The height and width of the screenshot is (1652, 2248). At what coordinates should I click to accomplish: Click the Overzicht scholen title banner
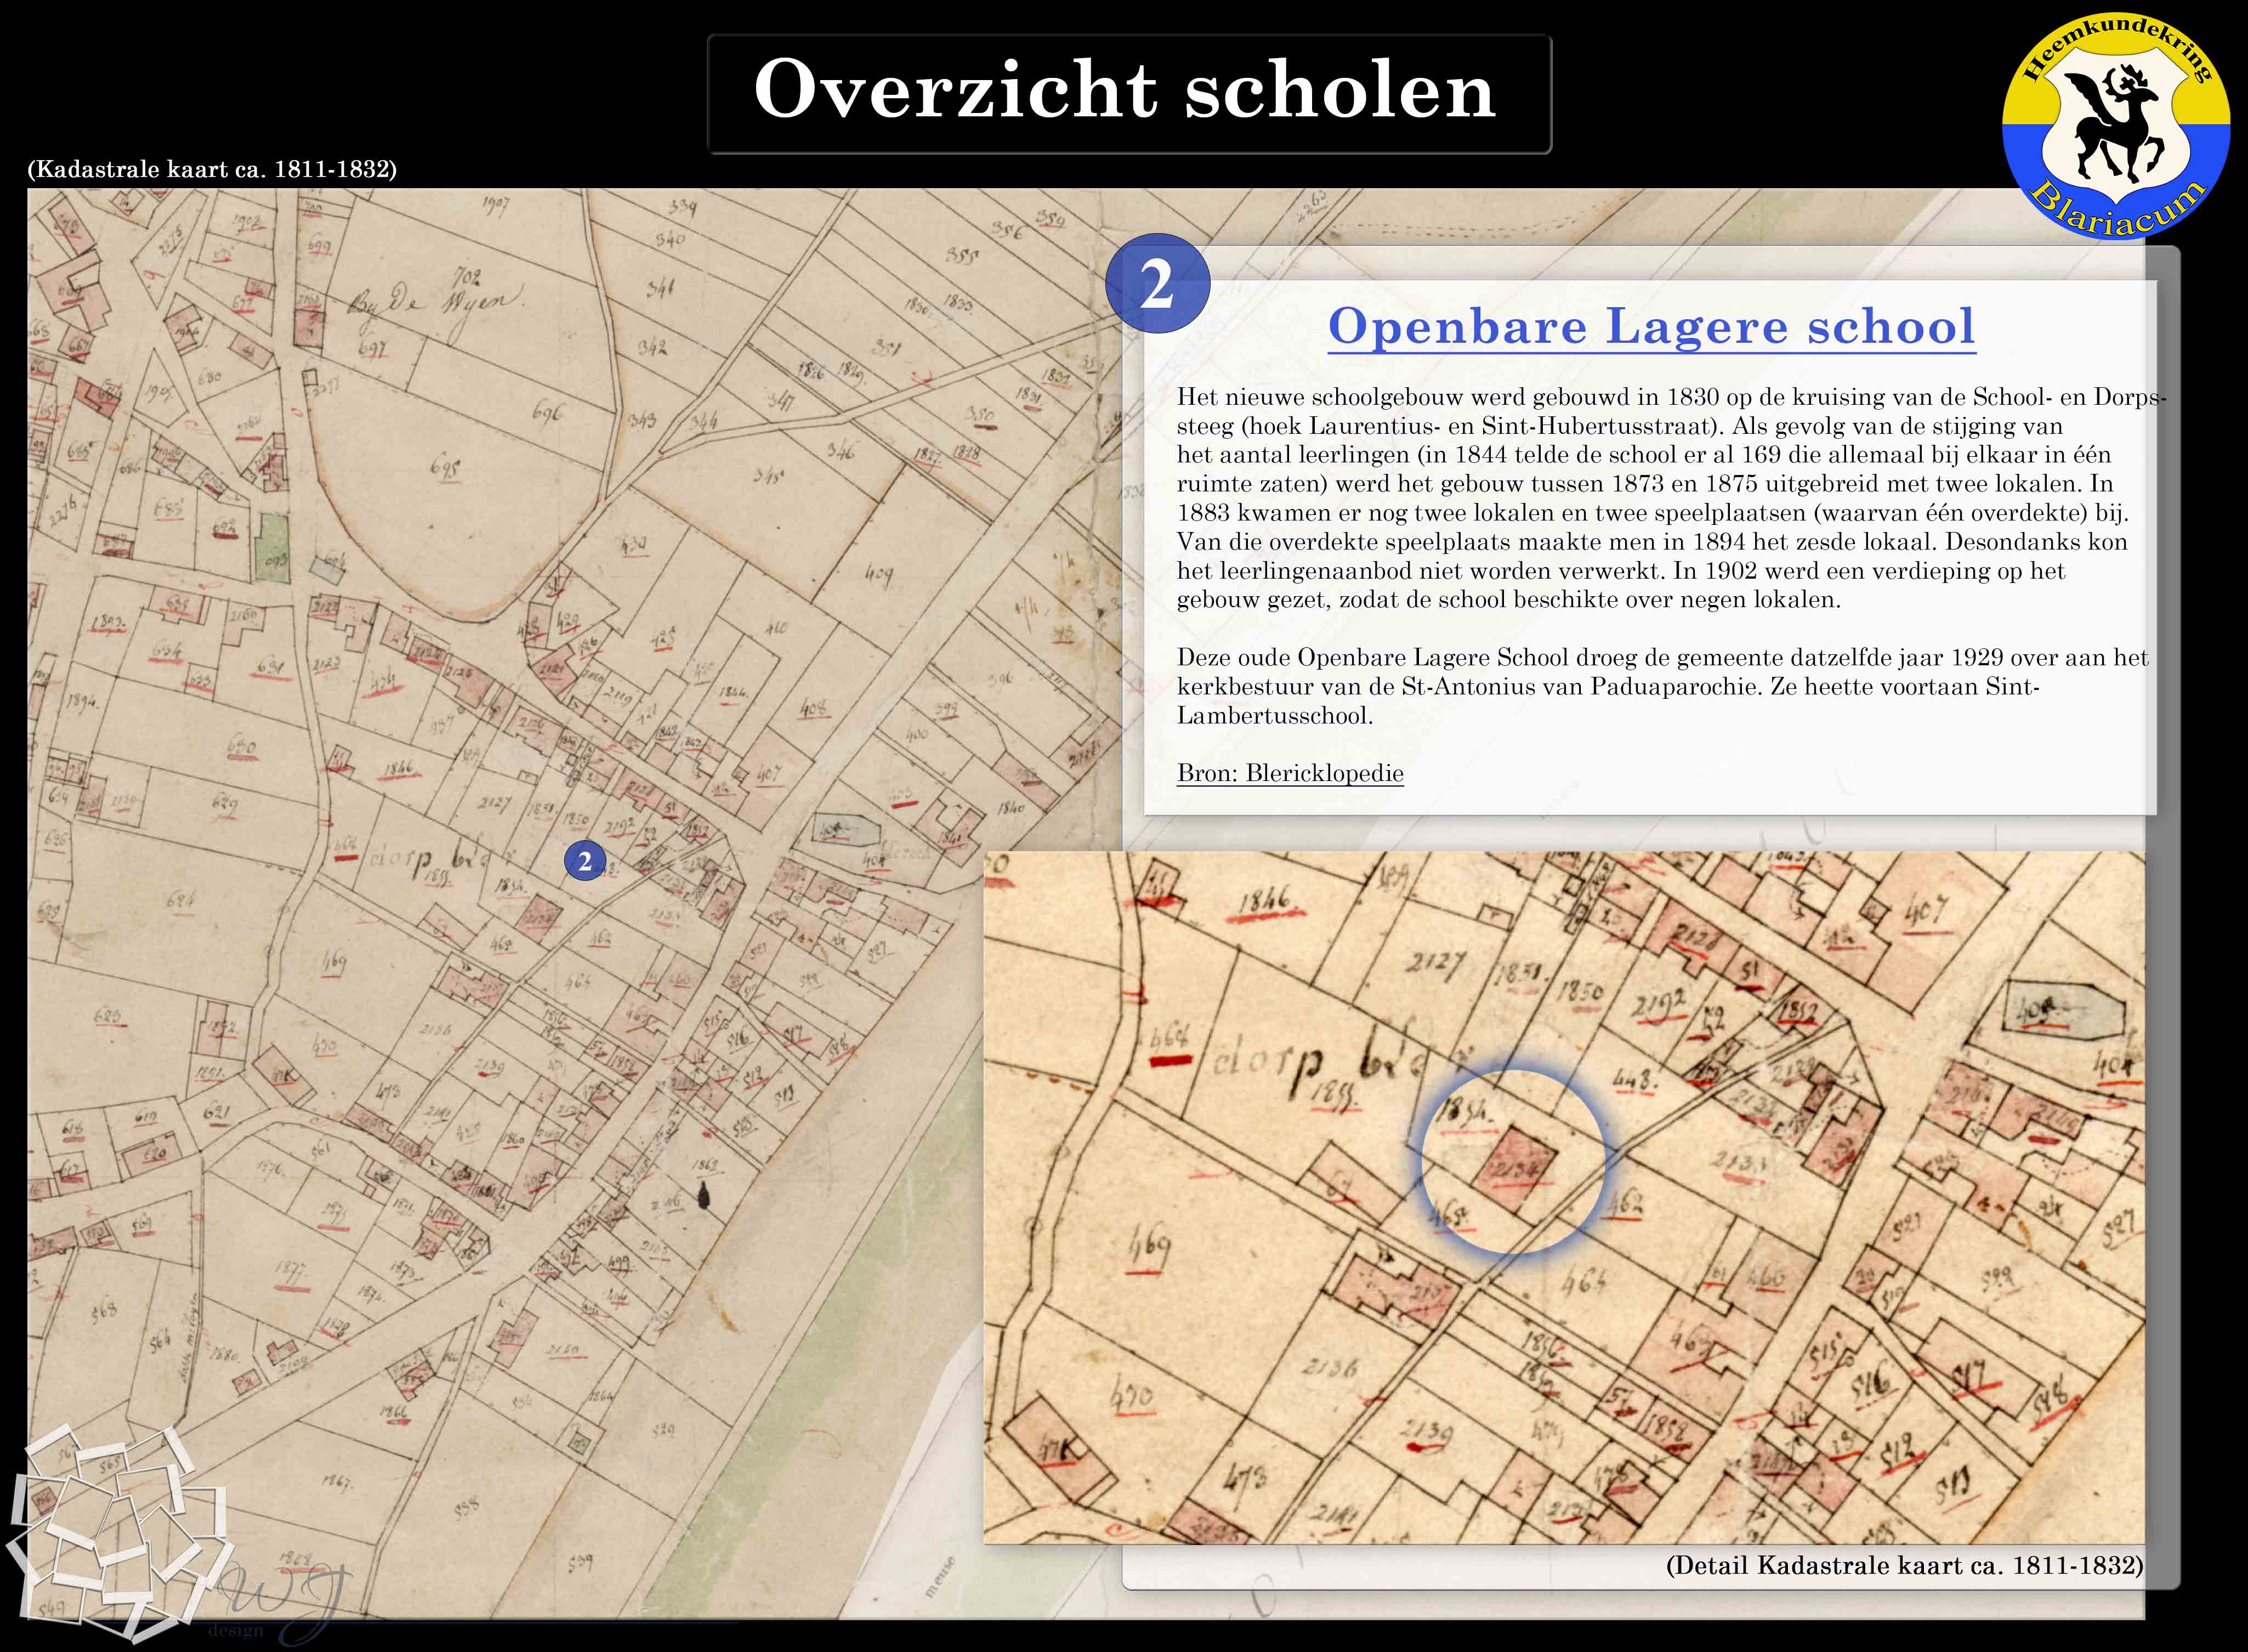[x=1127, y=93]
